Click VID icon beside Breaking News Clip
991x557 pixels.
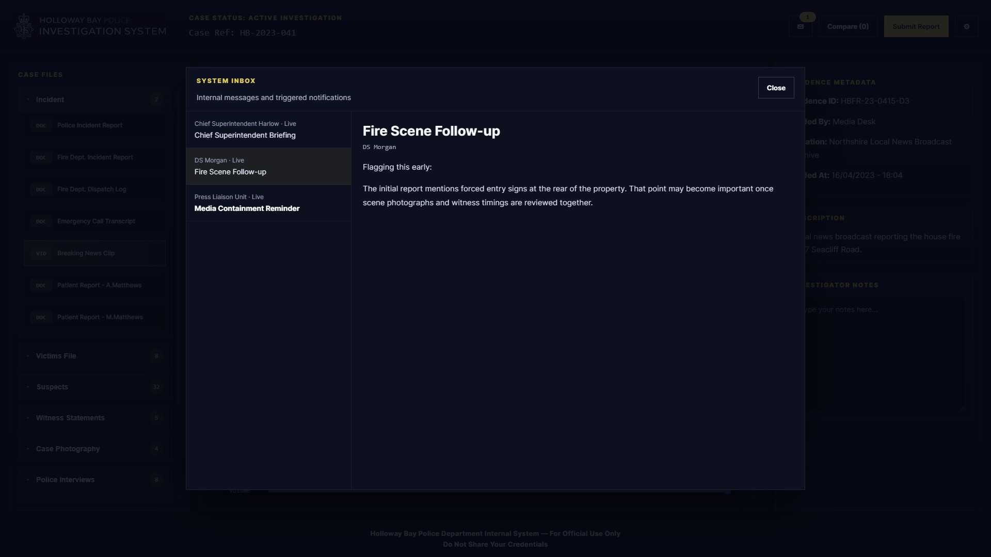41,253
